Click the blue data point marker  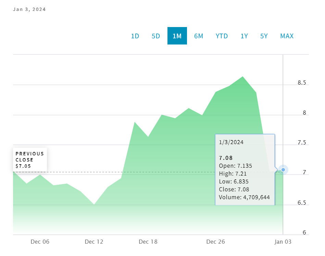283,169
